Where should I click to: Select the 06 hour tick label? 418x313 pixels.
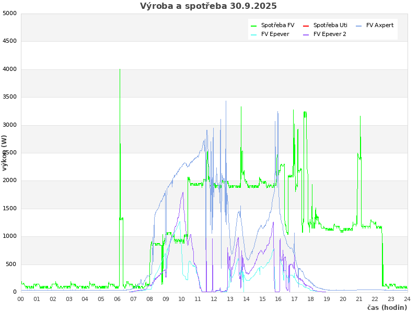click(x=118, y=299)
